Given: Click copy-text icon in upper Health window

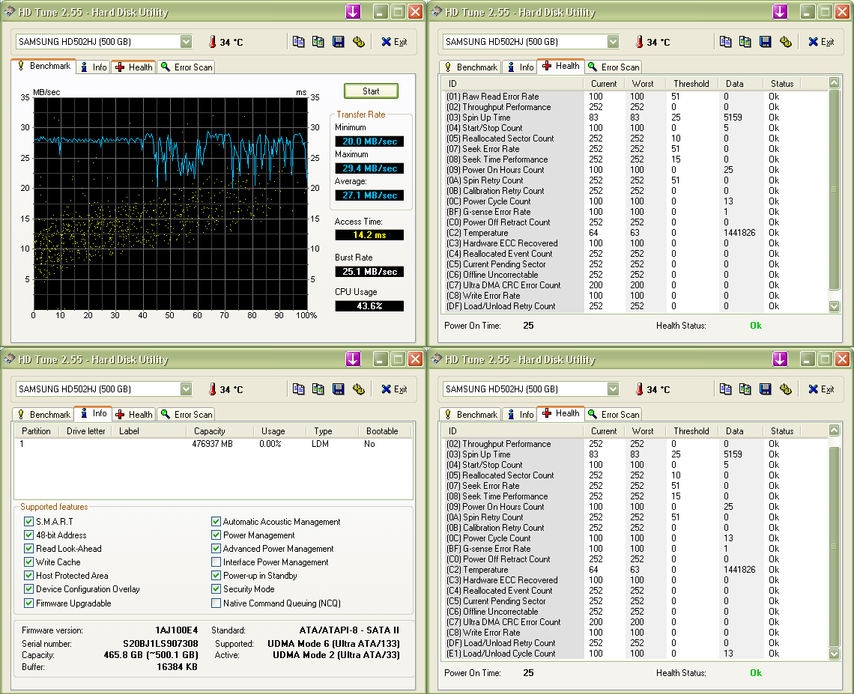Looking at the screenshot, I should (725, 41).
